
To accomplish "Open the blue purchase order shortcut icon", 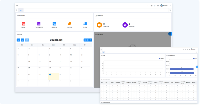I will coord(54,24).
